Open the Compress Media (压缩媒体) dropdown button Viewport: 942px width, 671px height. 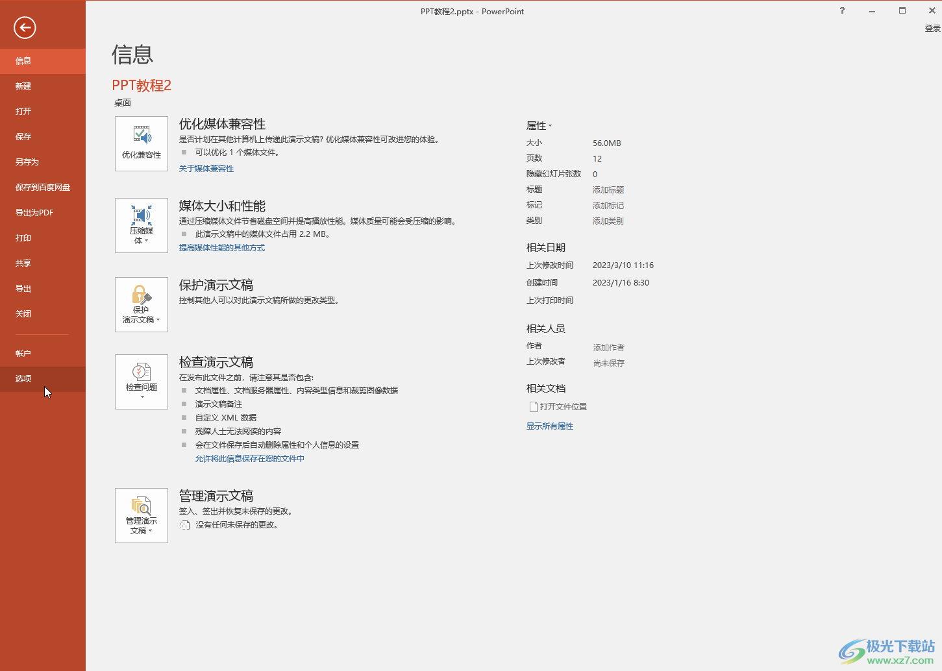[142, 226]
